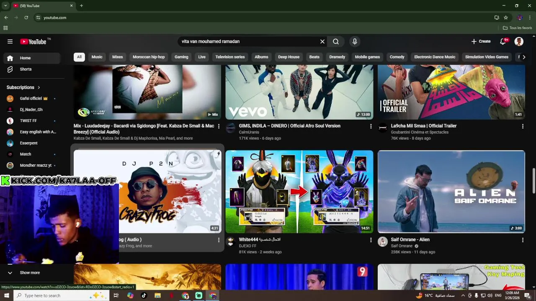
Task: Play the White444 Free Fire thumbnail
Action: click(299, 191)
